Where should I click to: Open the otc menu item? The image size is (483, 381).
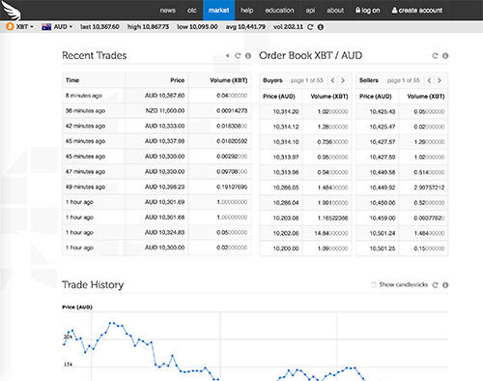pos(192,11)
